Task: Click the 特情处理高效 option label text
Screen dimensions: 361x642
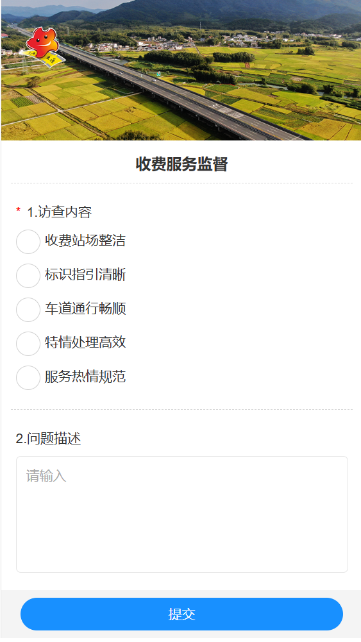Action: click(x=85, y=342)
